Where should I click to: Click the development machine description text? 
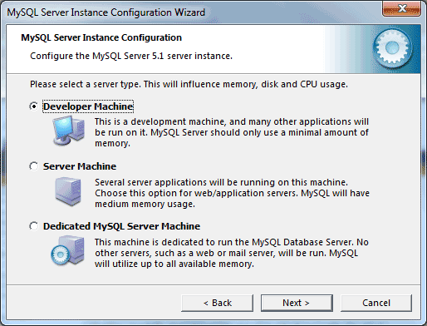[232, 132]
